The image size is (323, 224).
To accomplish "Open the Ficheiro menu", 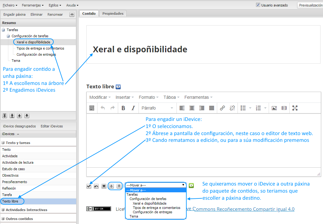I will [10, 5].
